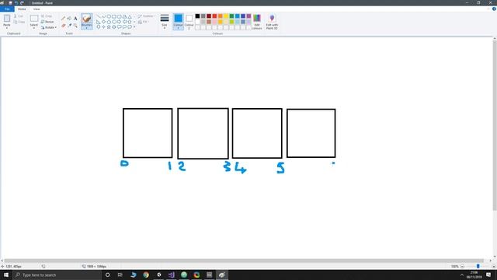Viewport: 497px width, 280px height.
Task: Open the Paste dropdown arrow
Action: point(7,28)
